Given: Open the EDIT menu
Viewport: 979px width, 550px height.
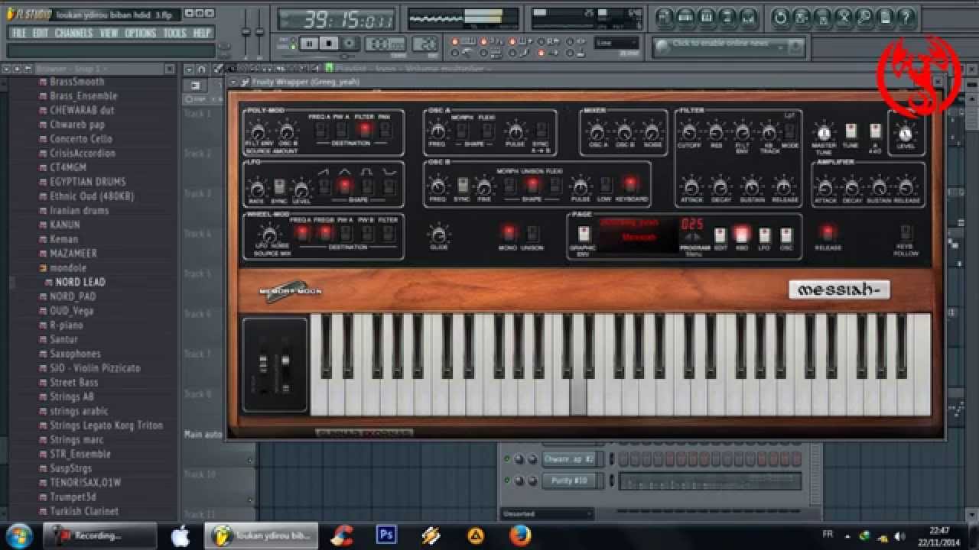Looking at the screenshot, I should tap(41, 33).
